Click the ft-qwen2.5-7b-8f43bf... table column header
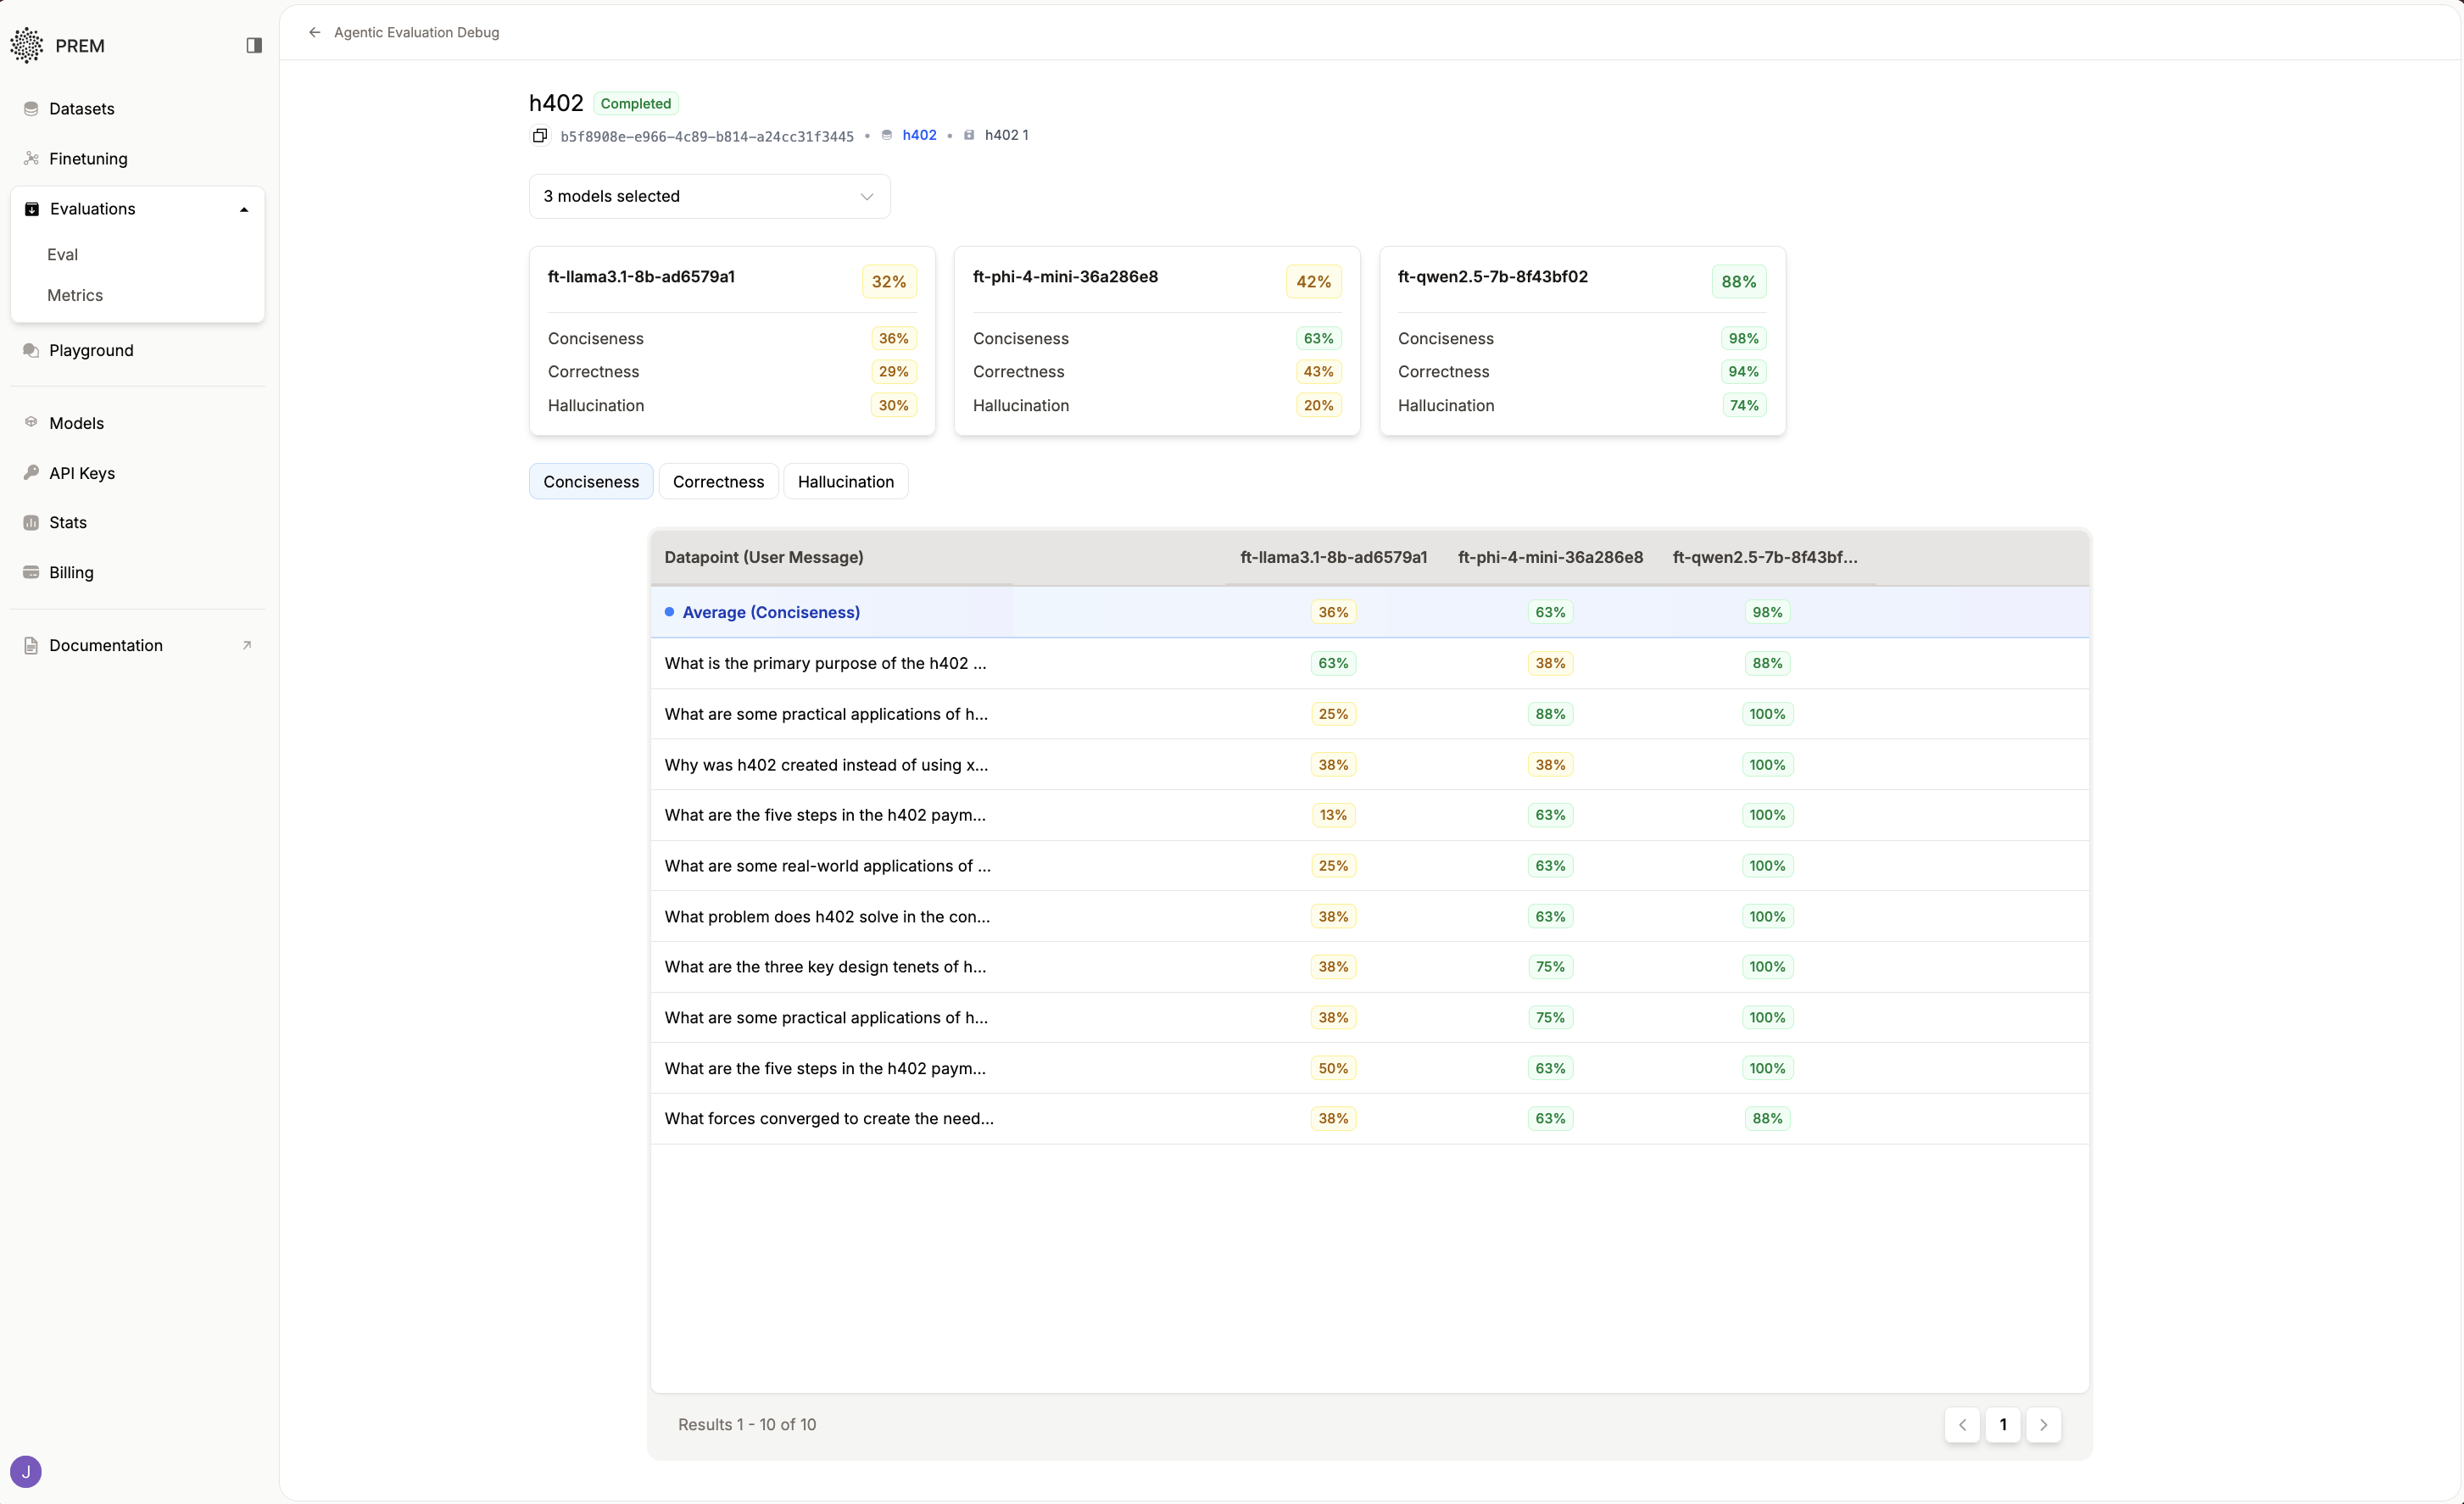Image resolution: width=2464 pixels, height=1504 pixels. (1765, 557)
